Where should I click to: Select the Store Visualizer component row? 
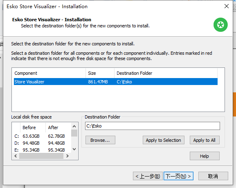coord(116,82)
